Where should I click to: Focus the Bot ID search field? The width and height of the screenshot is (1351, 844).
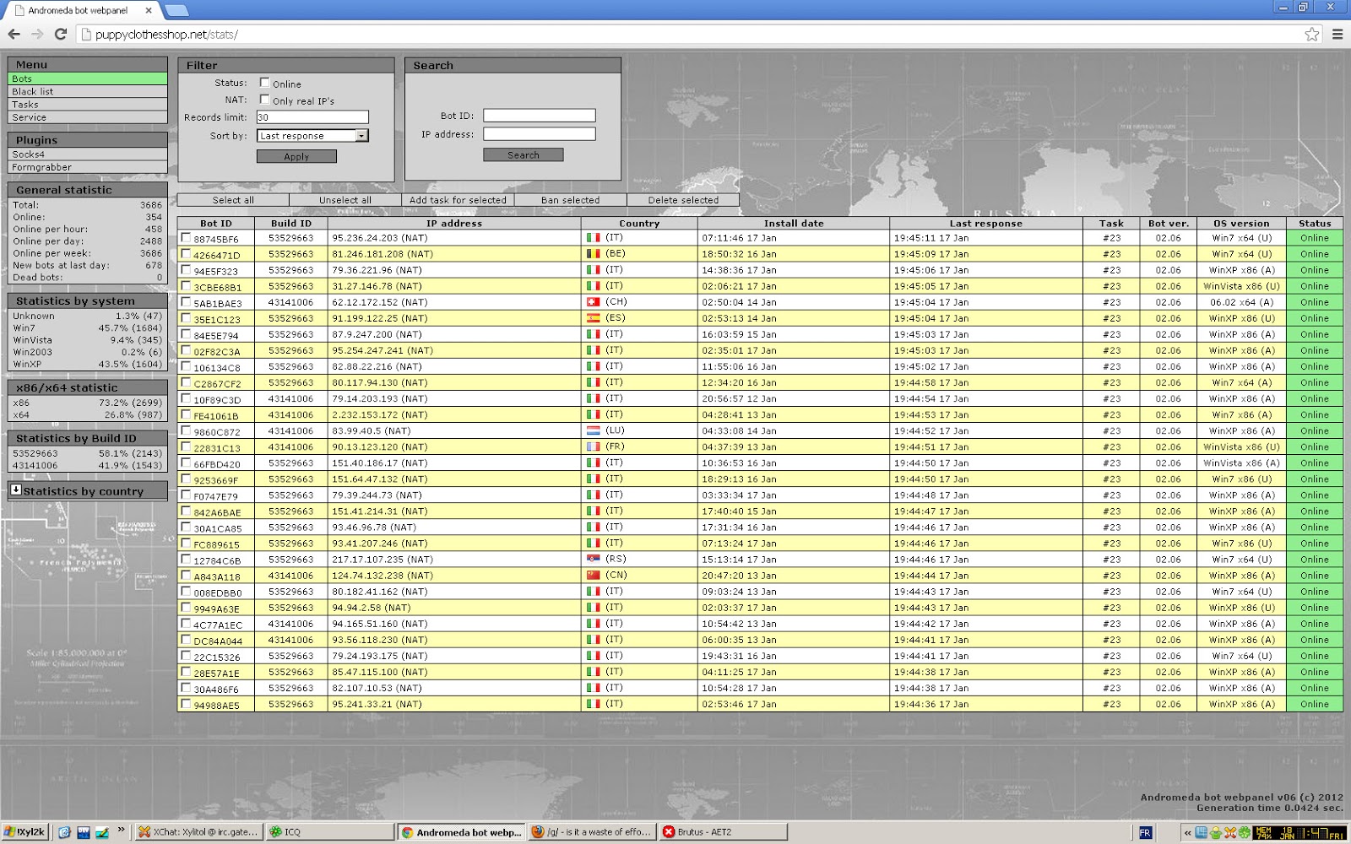pyautogui.click(x=540, y=116)
